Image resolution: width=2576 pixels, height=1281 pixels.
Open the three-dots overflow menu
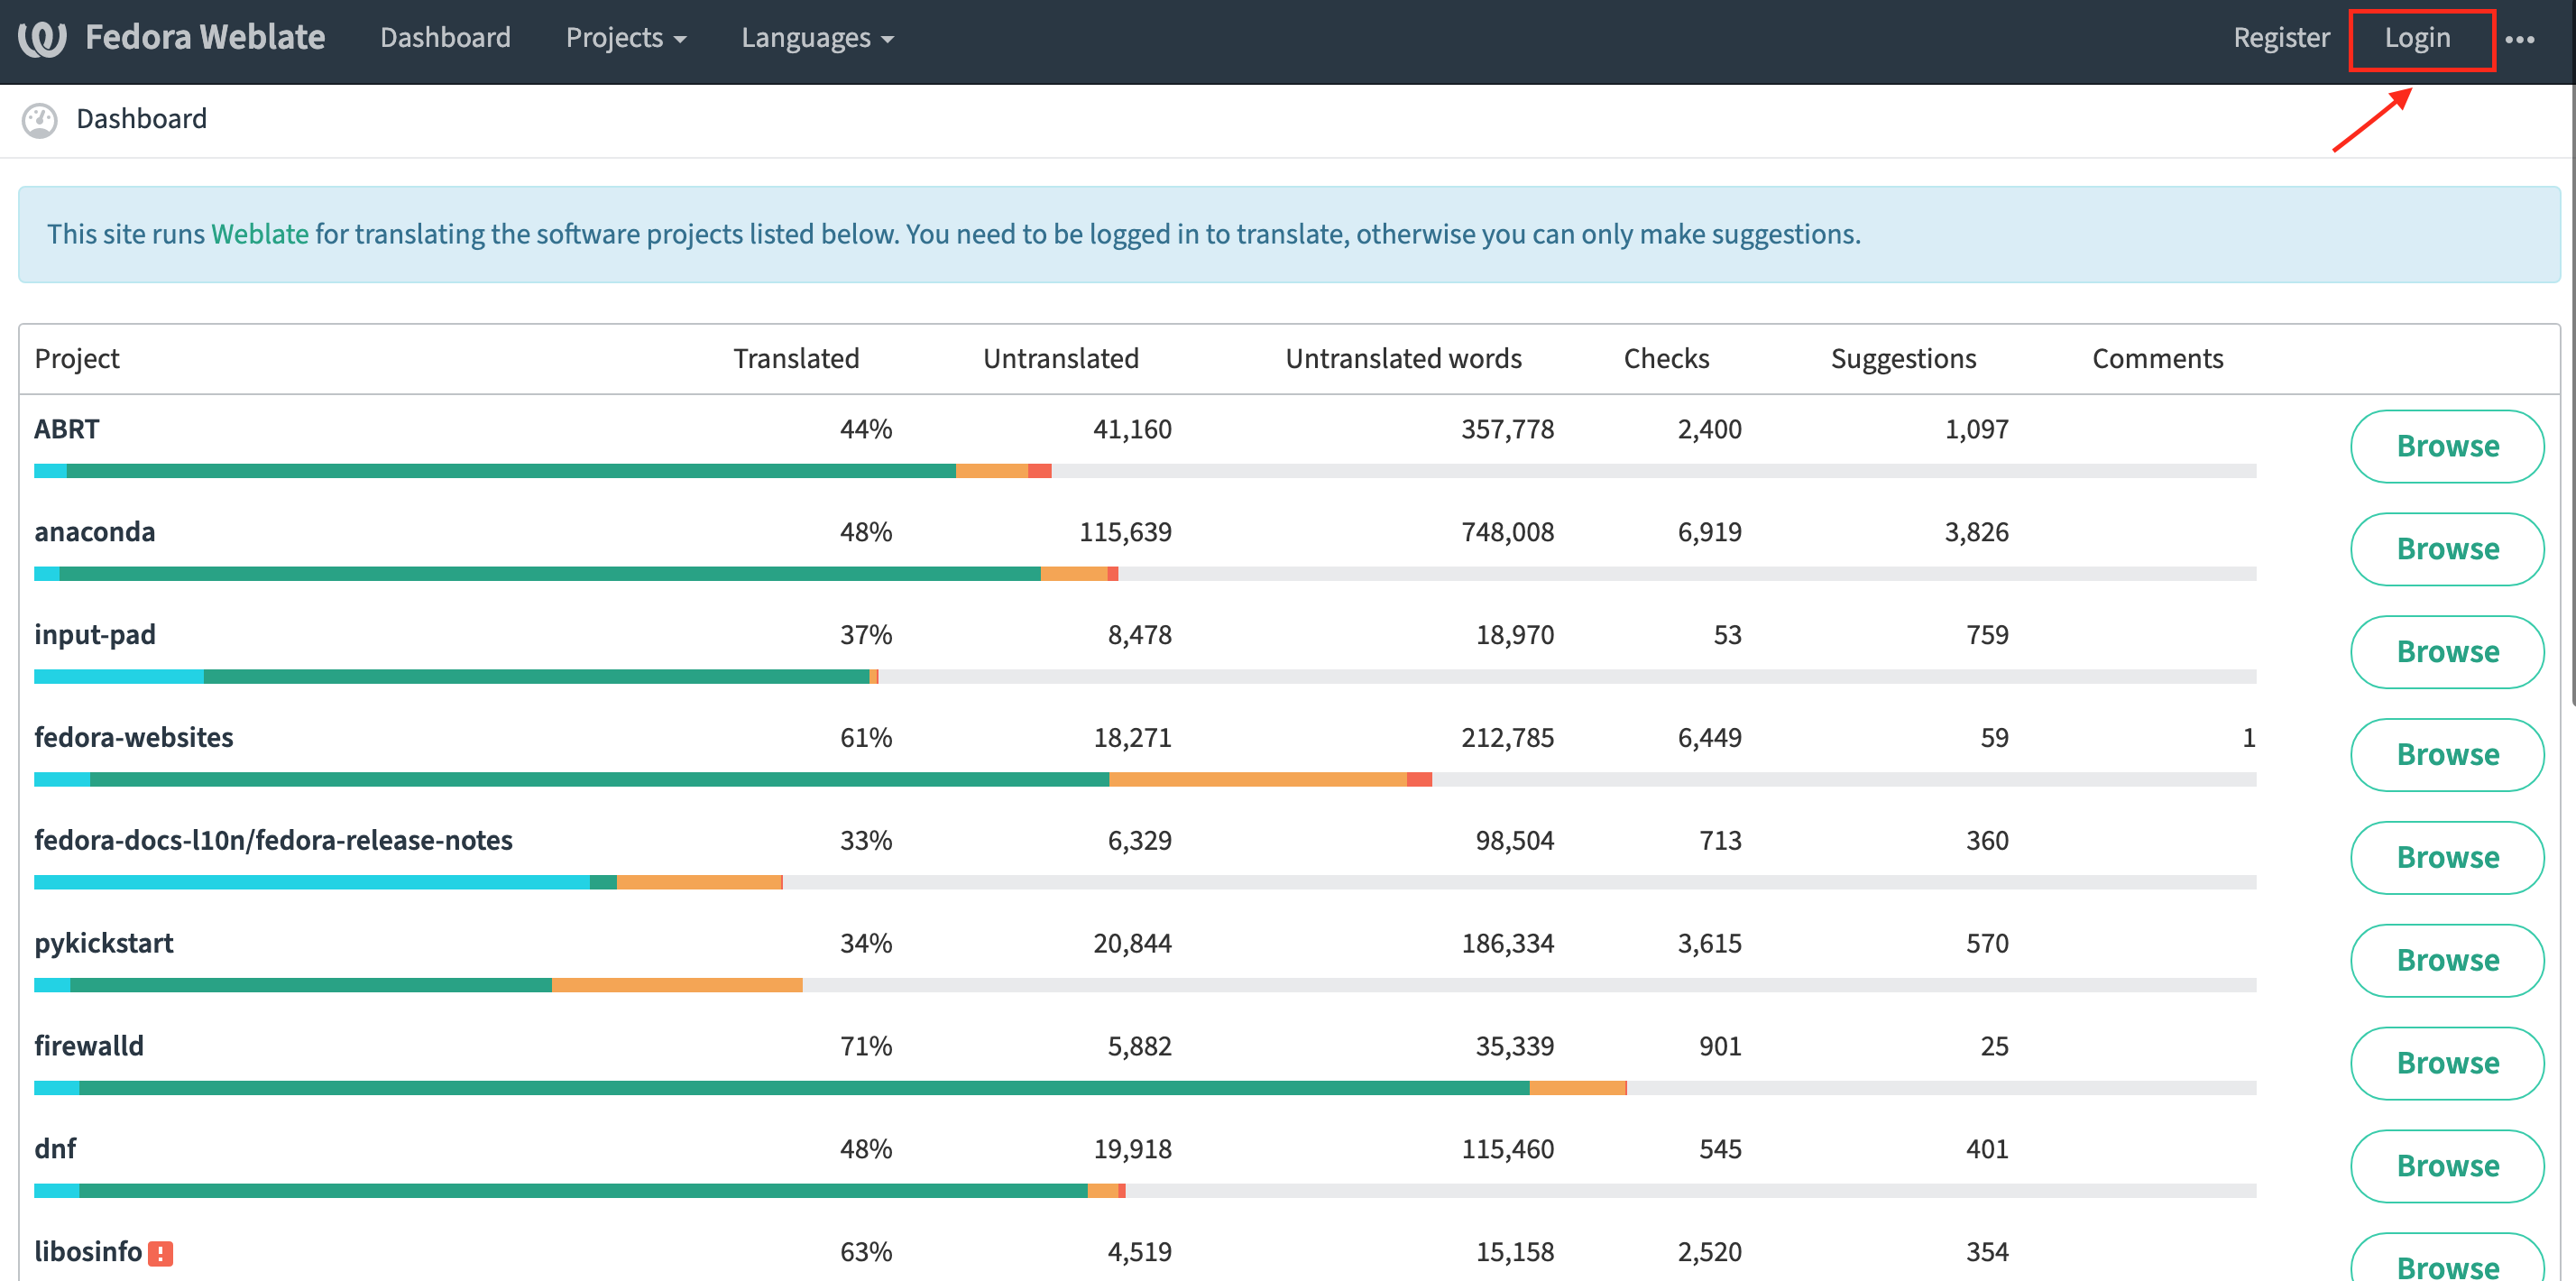coord(2519,39)
